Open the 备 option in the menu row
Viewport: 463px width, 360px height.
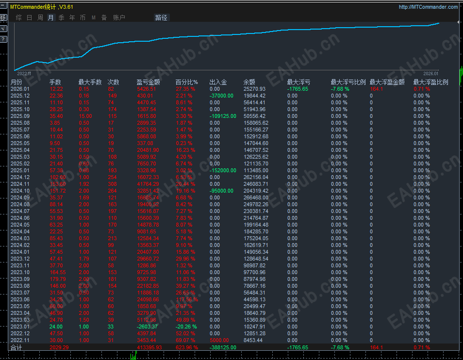point(104,17)
